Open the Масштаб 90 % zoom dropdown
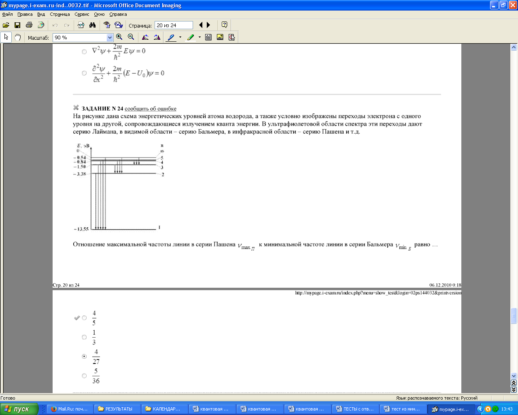 pyautogui.click(x=110, y=37)
